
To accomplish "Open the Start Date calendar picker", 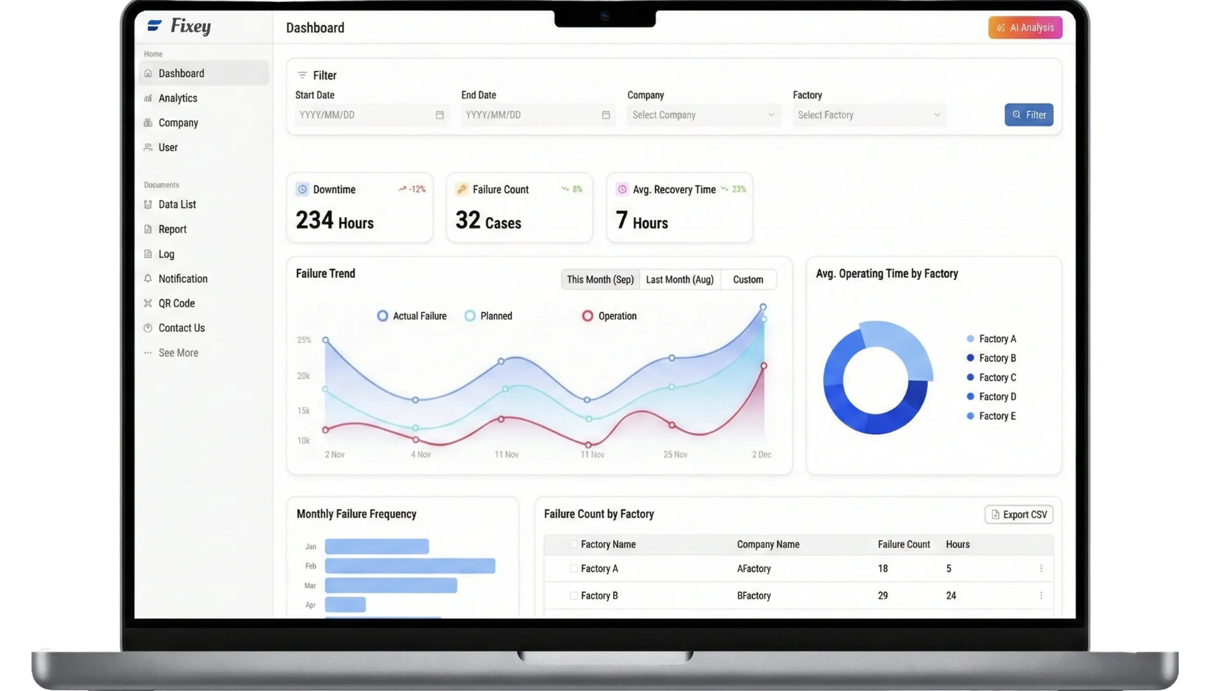I will click(x=439, y=115).
